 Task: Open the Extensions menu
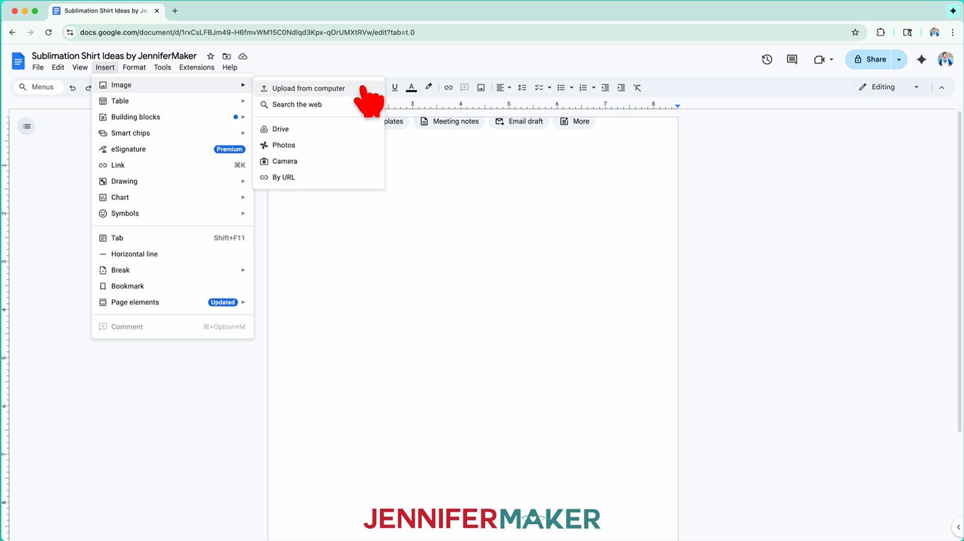pos(197,68)
